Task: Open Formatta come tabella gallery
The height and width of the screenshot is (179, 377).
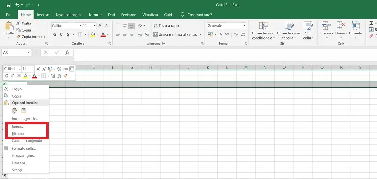Action: [289, 31]
